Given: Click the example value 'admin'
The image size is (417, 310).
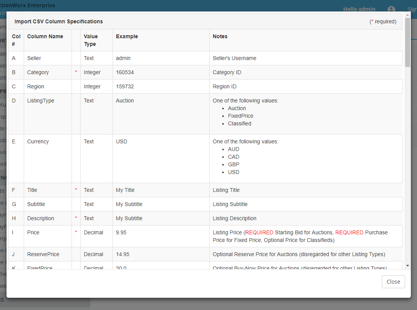Looking at the screenshot, I should (x=123, y=58).
